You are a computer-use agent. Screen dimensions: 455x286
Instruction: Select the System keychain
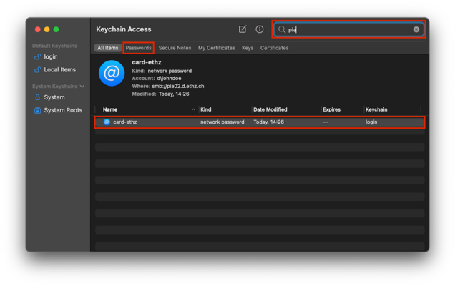54,97
